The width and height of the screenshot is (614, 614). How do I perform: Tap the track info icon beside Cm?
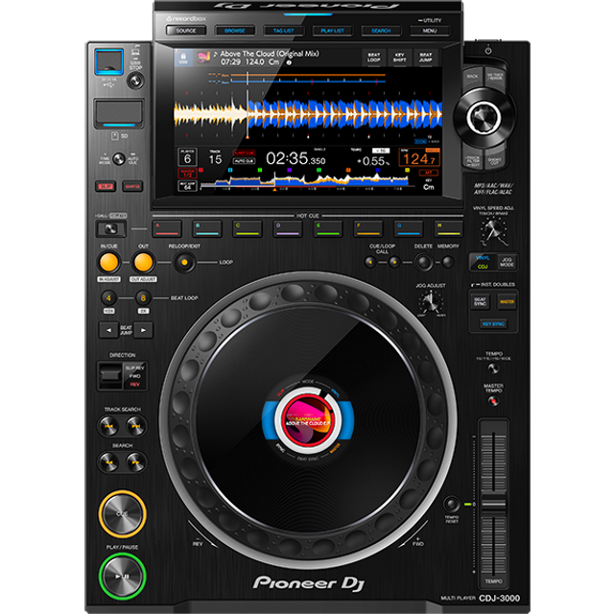point(289,62)
